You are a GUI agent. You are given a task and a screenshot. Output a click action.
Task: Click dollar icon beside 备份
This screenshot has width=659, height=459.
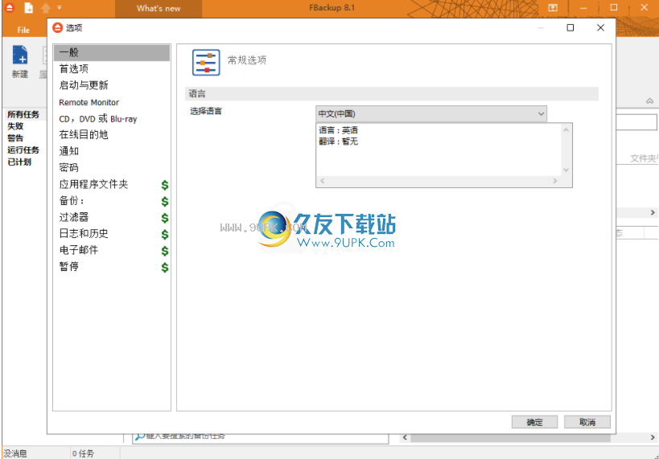[x=165, y=202]
